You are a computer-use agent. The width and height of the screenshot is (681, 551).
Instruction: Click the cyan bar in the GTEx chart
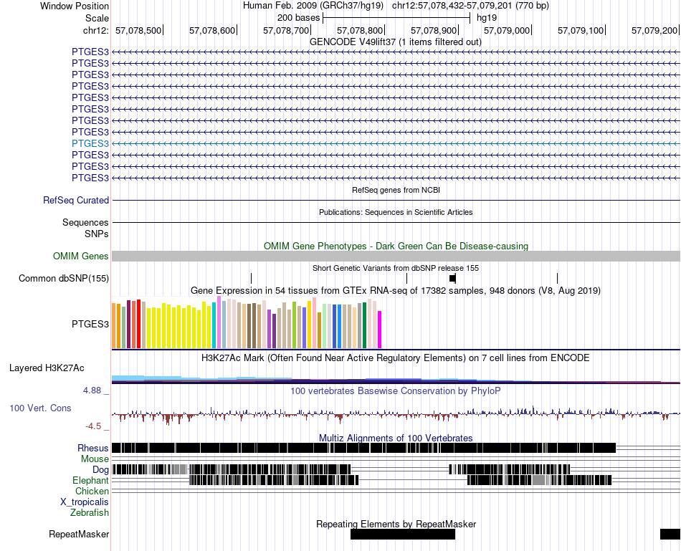(x=214, y=325)
